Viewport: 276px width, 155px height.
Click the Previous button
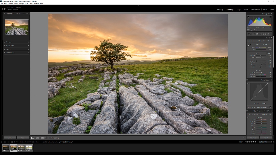click(253, 138)
